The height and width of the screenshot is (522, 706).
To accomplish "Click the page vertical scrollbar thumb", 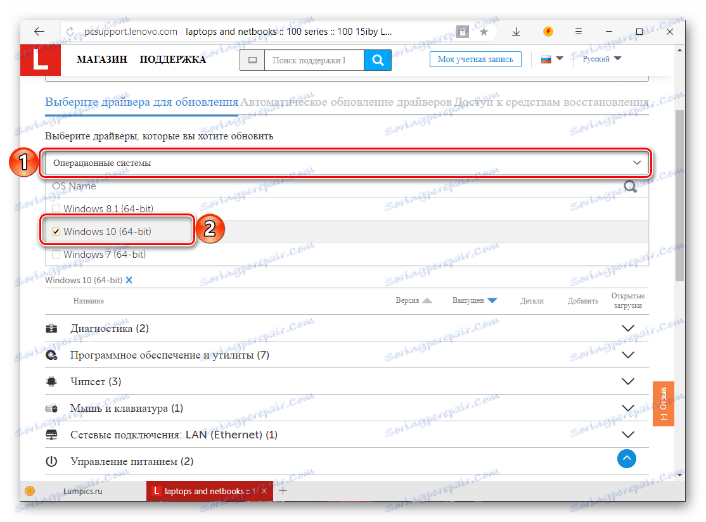I will pos(679,196).
